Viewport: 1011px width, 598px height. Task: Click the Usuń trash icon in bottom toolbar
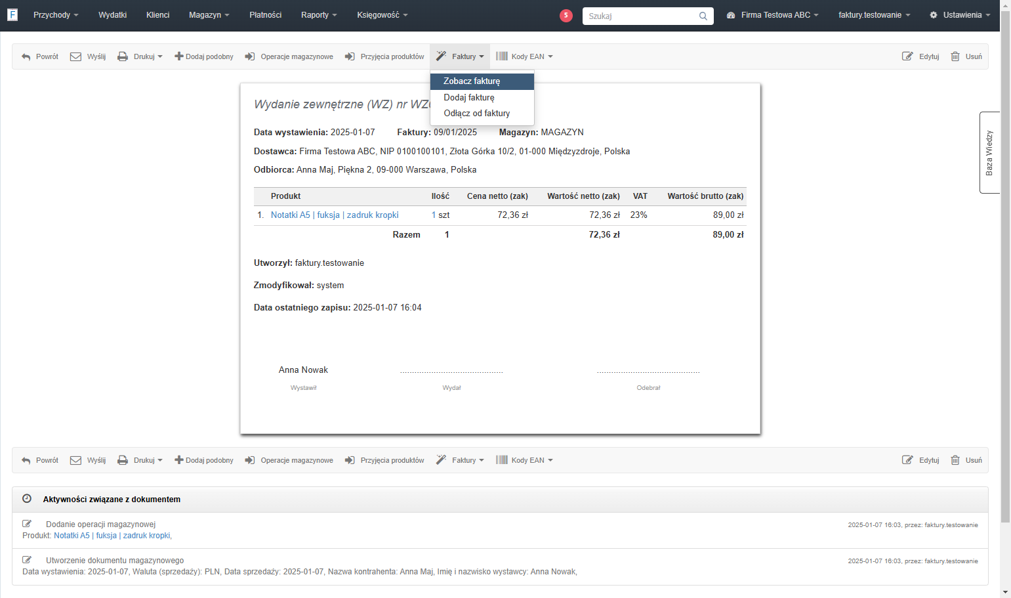(955, 460)
